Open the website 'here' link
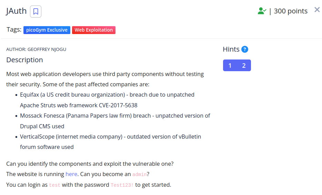Image resolution: width=322 pixels, height=195 pixels. coord(71,174)
